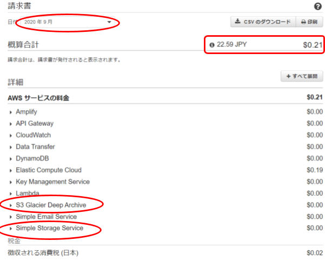Expand the Lambda row

pyautogui.click(x=11, y=194)
